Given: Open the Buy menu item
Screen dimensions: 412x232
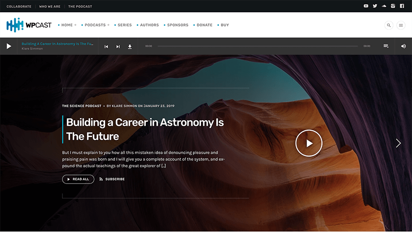Looking at the screenshot, I should (225, 25).
